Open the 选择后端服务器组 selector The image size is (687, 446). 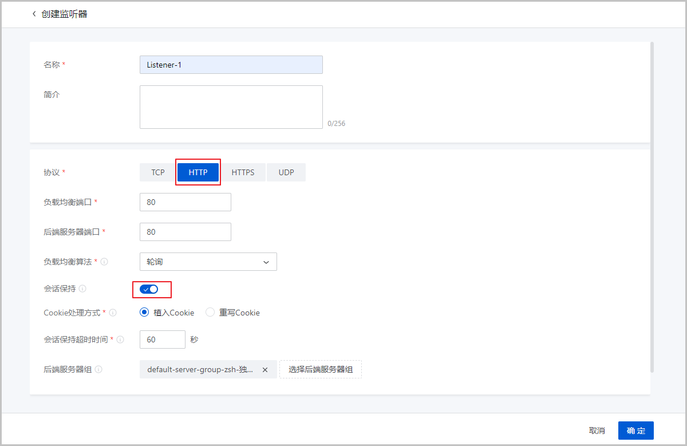[x=321, y=370]
